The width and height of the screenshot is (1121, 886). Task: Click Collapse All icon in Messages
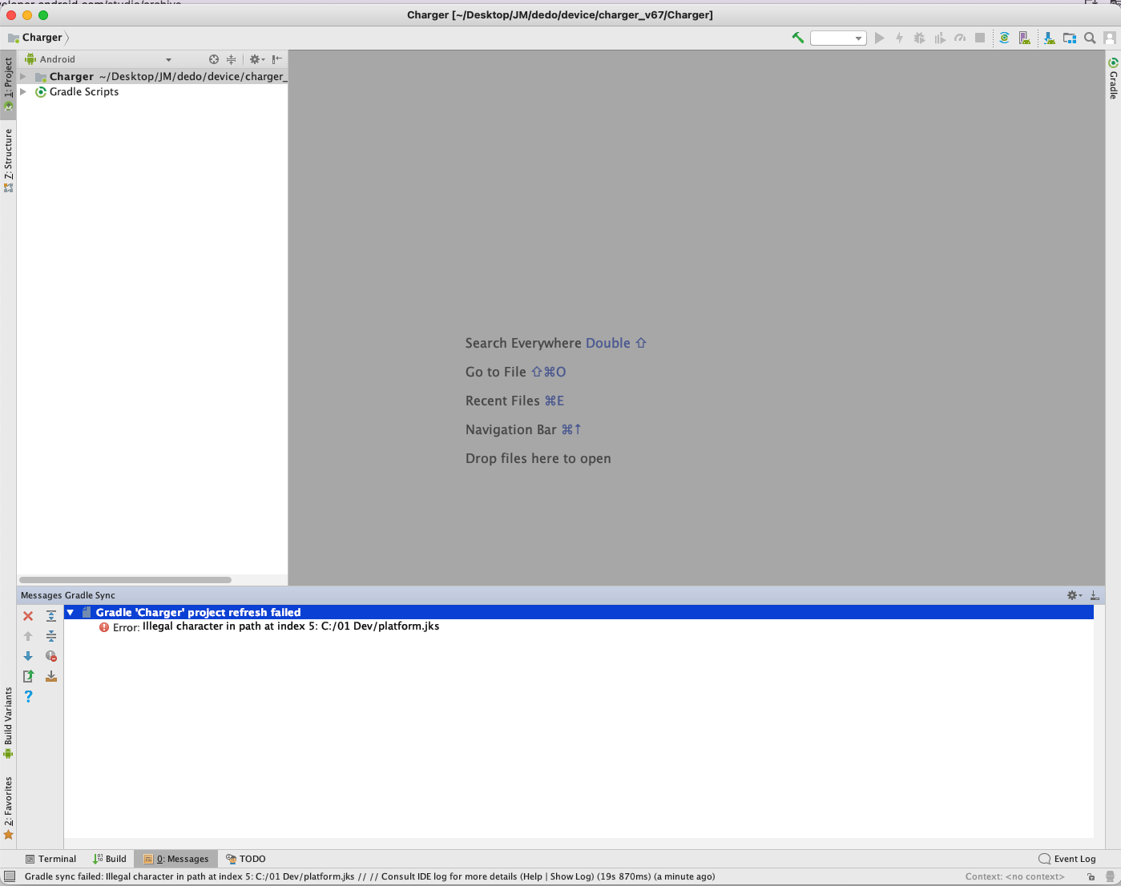[51, 636]
